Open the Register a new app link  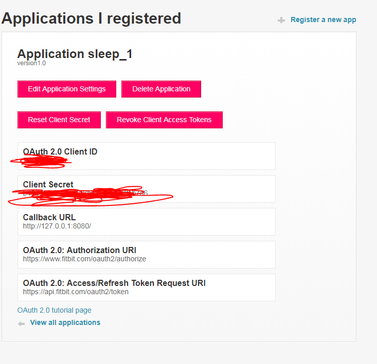(323, 20)
